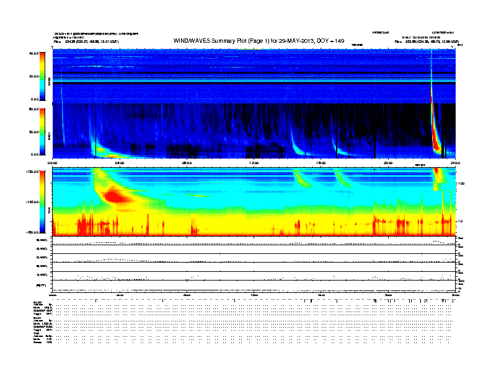The height and width of the screenshot is (379, 491).
Task: Click the 20.00 label on RAD2 colorbar
Action: pos(34,76)
